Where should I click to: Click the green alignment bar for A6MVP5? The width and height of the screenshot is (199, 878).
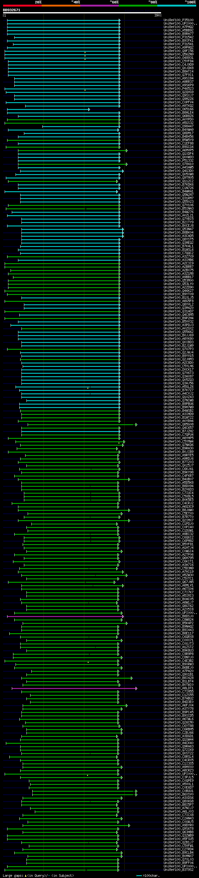point(73,150)
